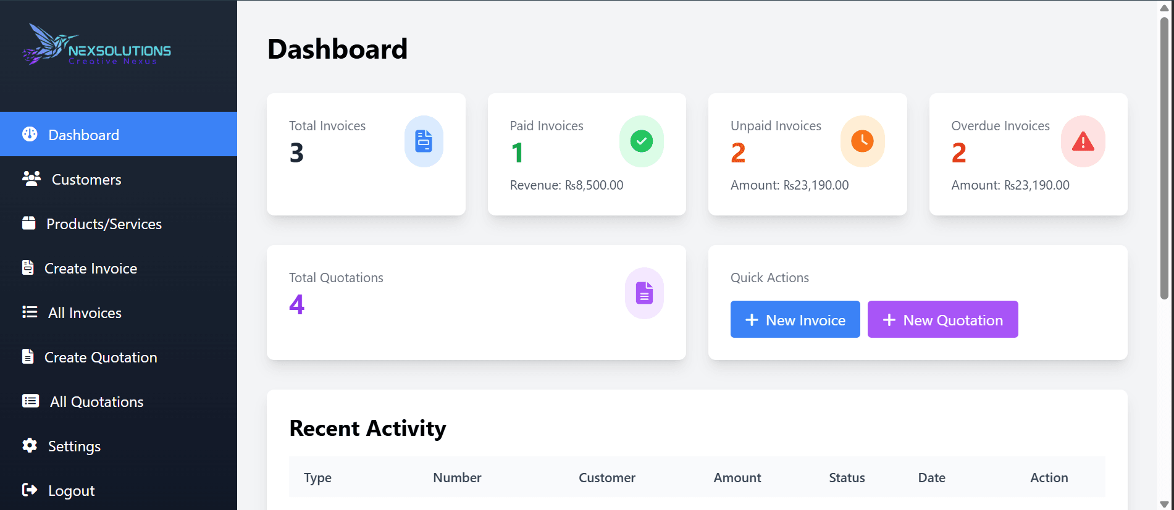Click the NexSolutions hummingbird logo
The height and width of the screenshot is (510, 1174).
[x=96, y=44]
